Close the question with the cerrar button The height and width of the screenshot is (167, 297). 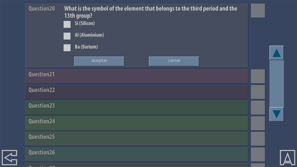(174, 61)
